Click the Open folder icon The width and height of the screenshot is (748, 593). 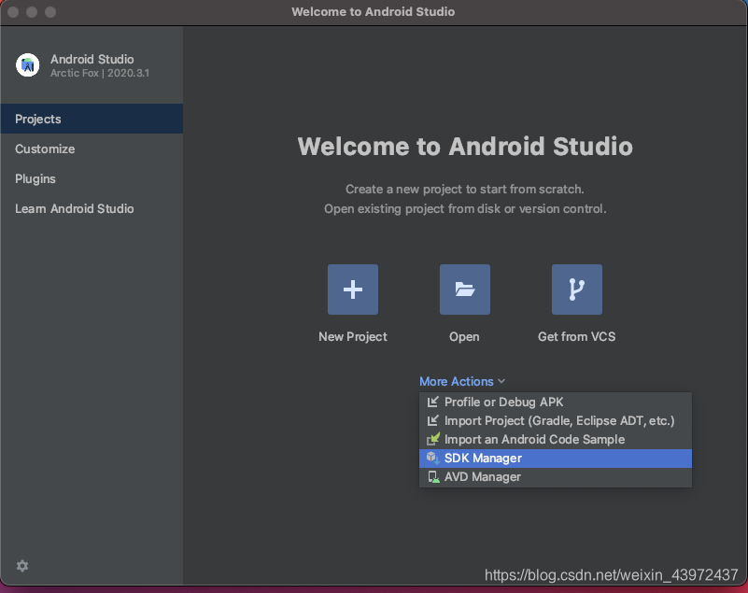click(x=465, y=289)
